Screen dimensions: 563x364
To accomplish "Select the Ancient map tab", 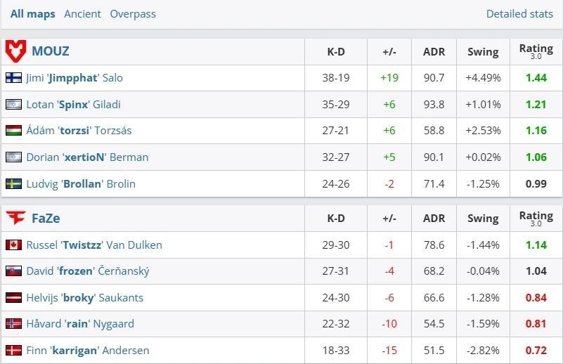I will 82,14.
